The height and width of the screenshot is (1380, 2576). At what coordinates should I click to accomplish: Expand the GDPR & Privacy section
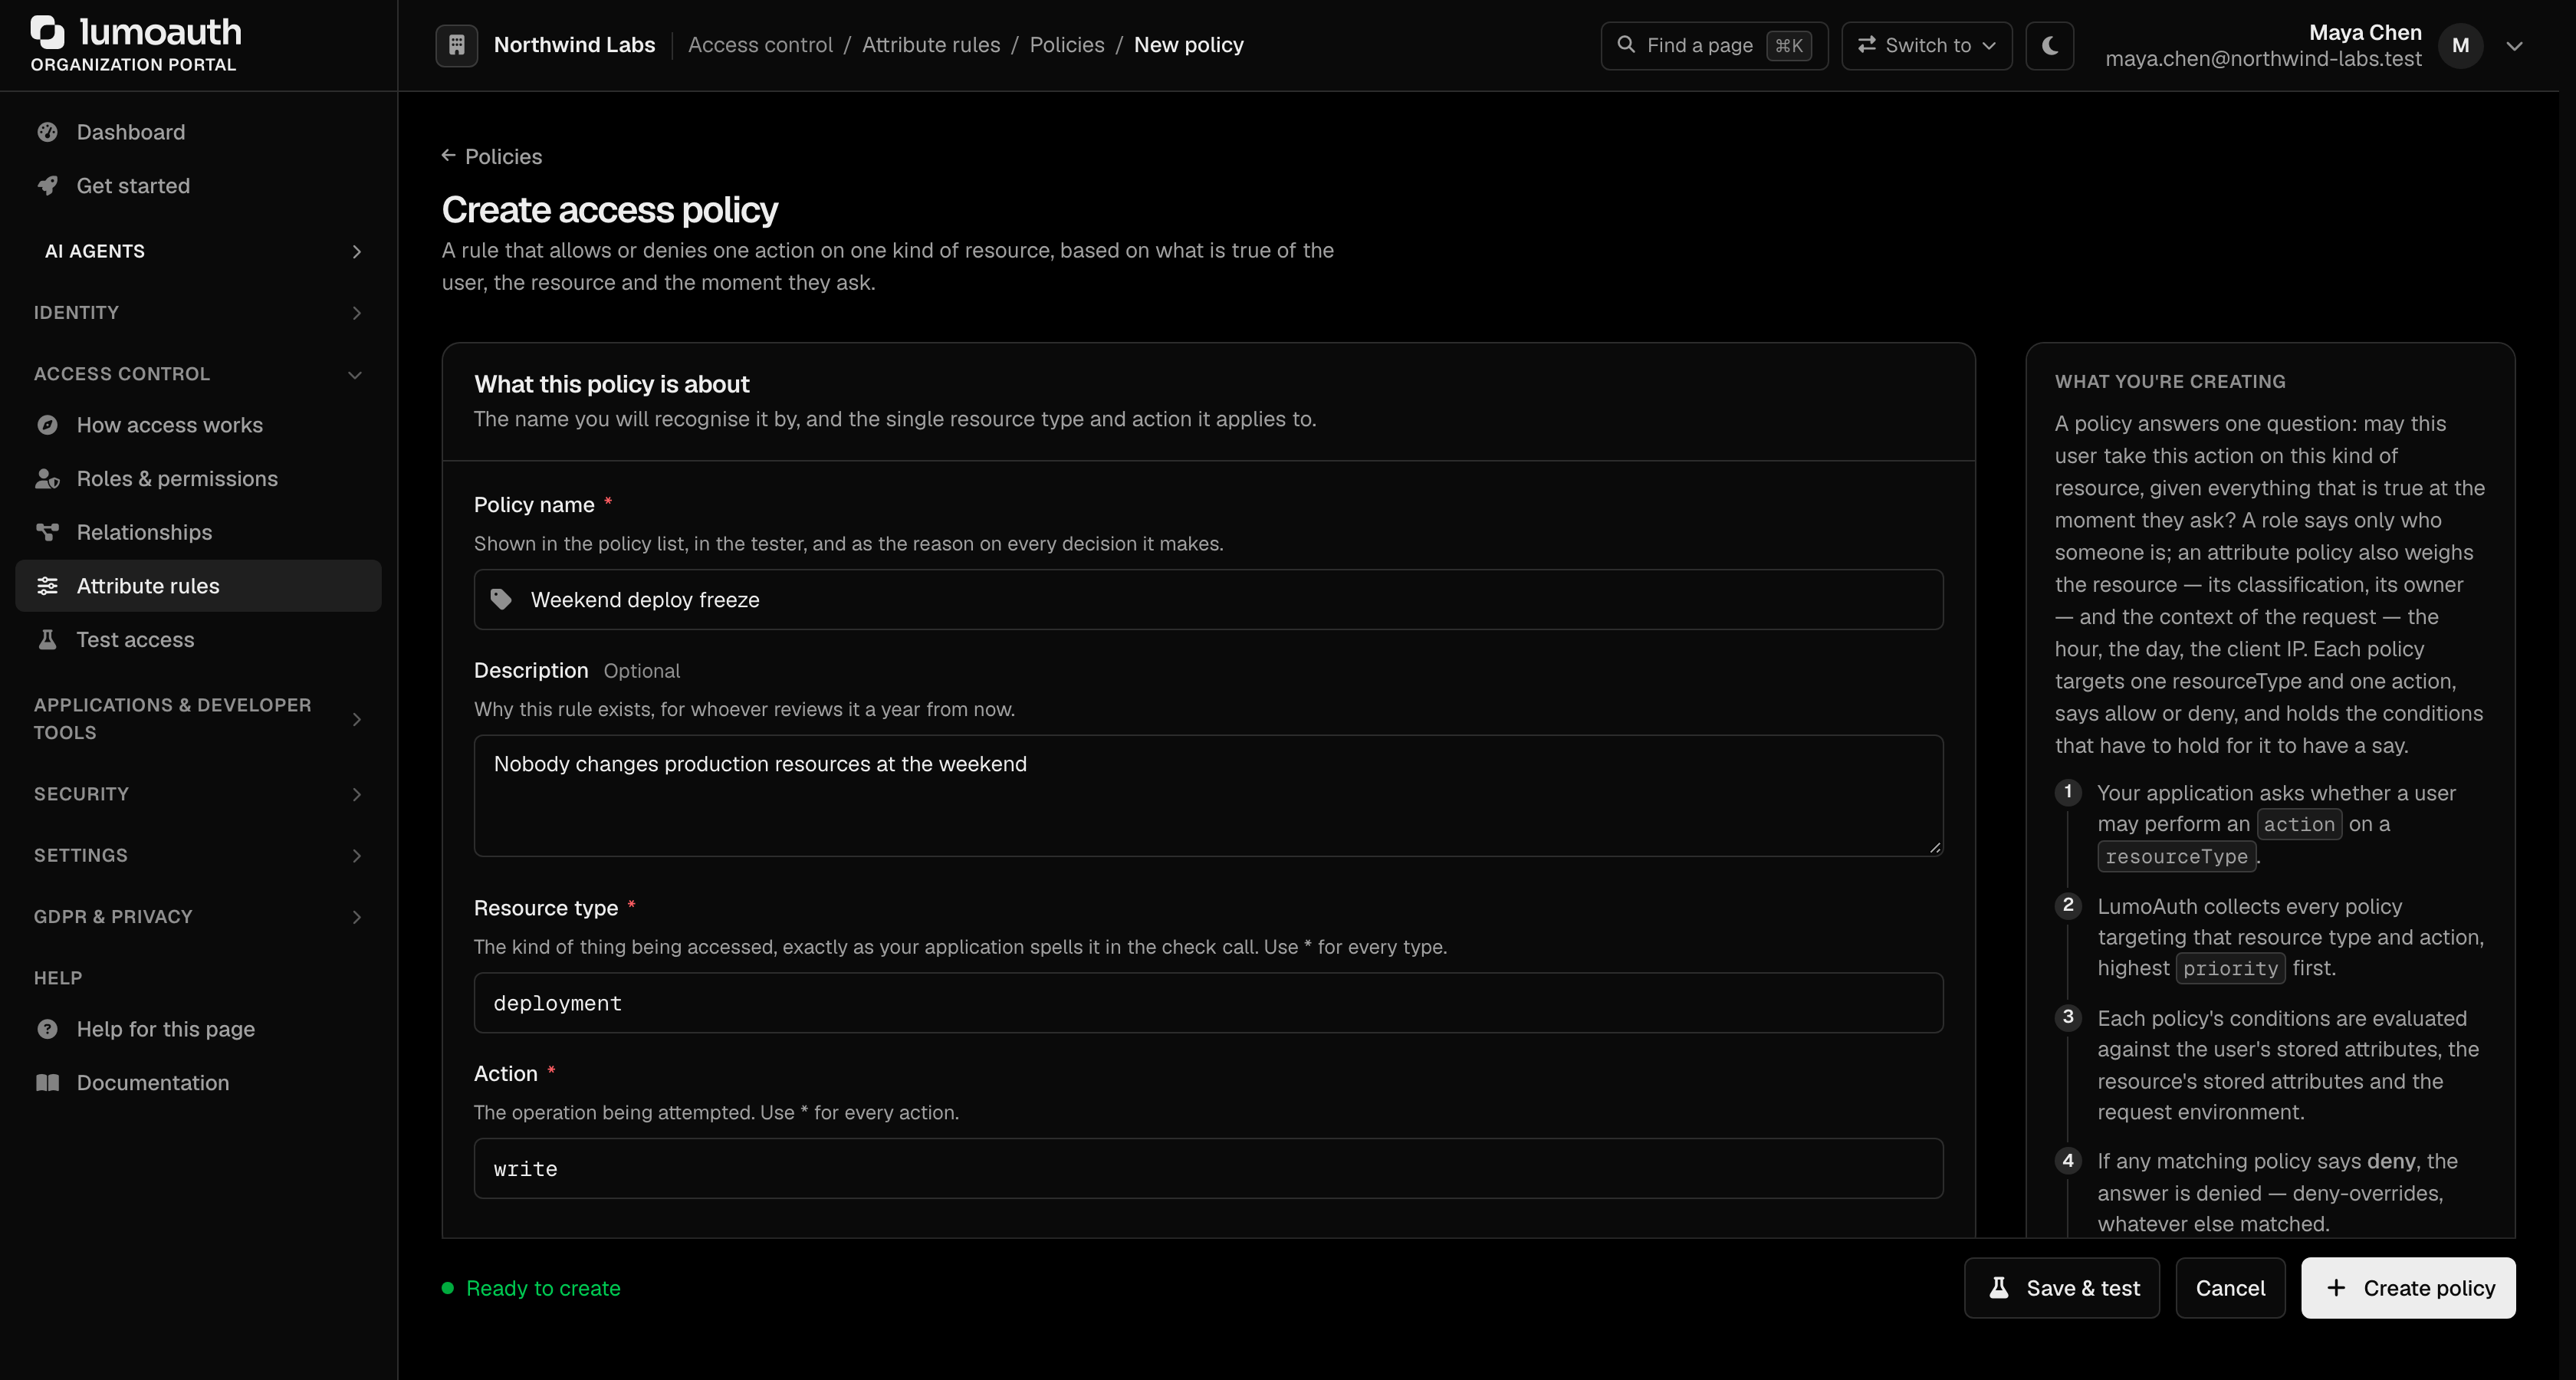pyautogui.click(x=198, y=917)
